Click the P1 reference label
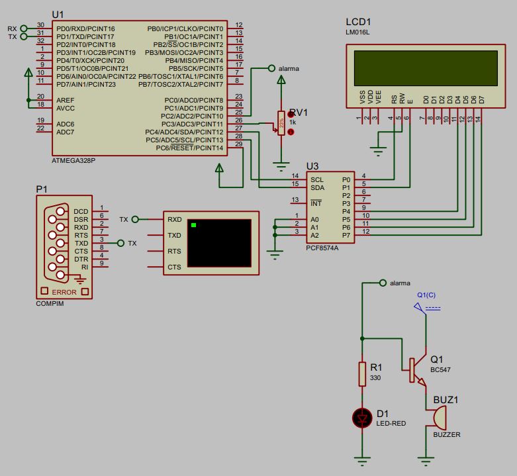 [42, 189]
